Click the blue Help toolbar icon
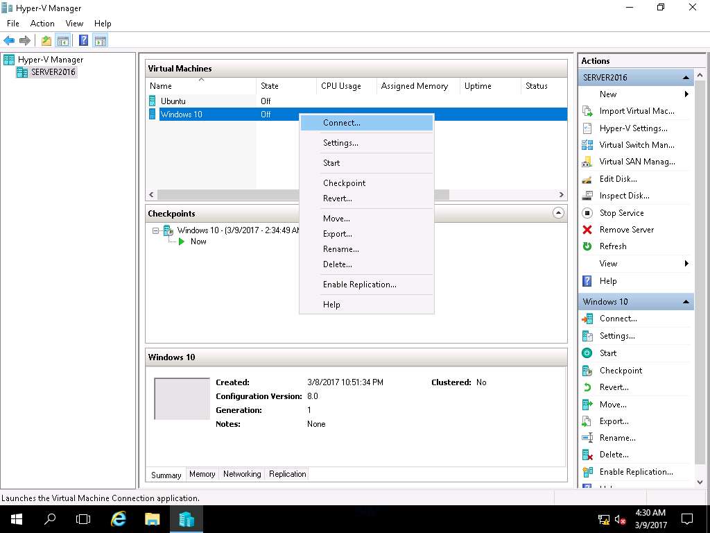This screenshot has width=710, height=533. click(83, 40)
